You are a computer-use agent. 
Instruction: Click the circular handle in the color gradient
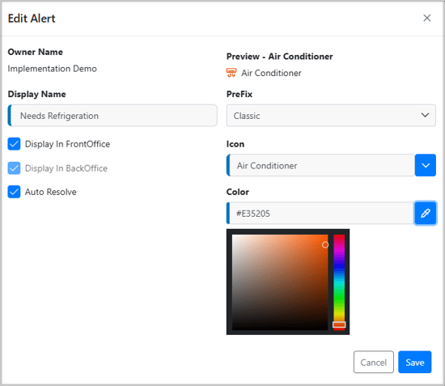point(325,244)
